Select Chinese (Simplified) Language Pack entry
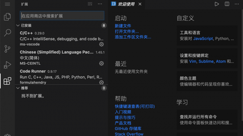Viewport: 243px width, 136px height. 62,58
